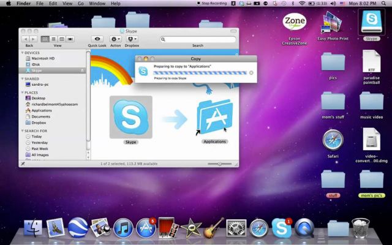Image resolution: width=392 pixels, height=245 pixels.
Task: Go forward in Finder window
Action: pyautogui.click(x=33, y=39)
